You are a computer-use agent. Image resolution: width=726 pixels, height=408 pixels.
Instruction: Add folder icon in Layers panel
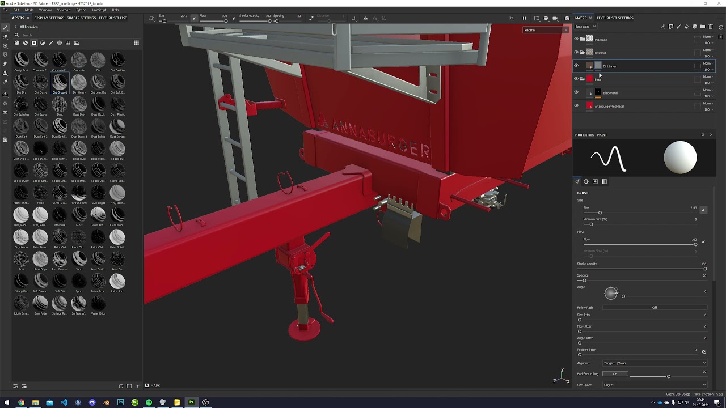coord(703,27)
